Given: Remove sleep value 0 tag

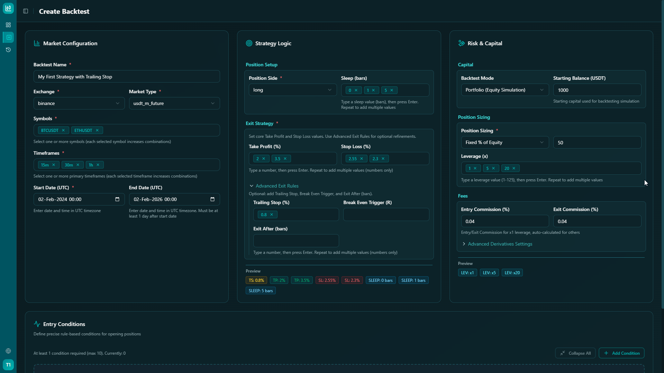Looking at the screenshot, I should (x=356, y=90).
